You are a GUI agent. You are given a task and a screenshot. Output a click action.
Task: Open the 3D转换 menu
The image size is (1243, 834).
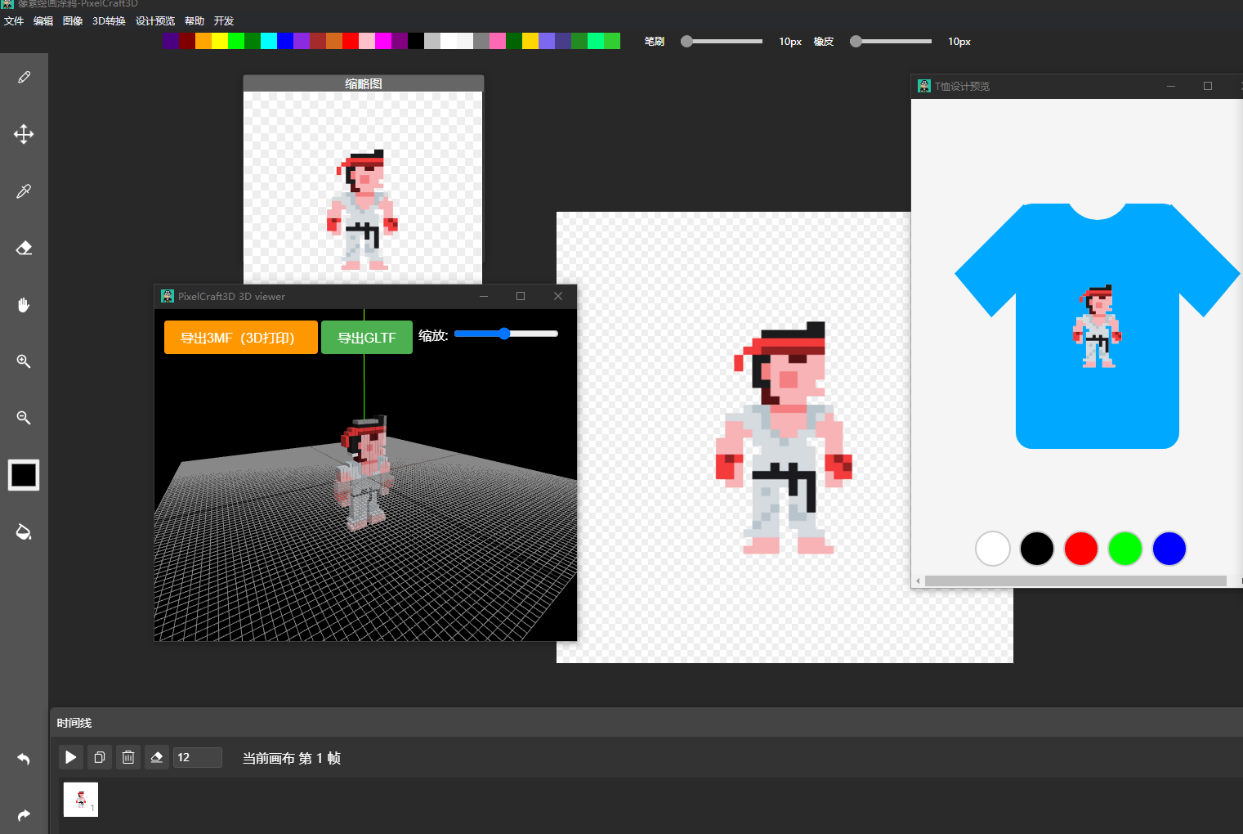pyautogui.click(x=109, y=21)
